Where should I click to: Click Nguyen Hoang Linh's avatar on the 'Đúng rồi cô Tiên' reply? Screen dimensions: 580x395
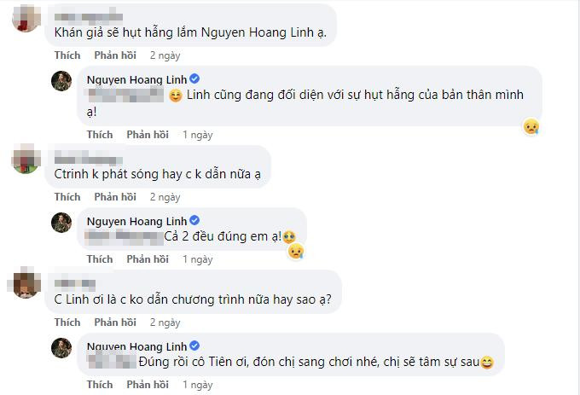(x=61, y=346)
